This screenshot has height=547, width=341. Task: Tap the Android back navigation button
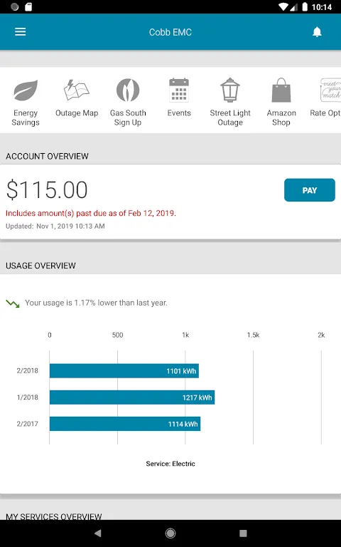click(x=98, y=533)
